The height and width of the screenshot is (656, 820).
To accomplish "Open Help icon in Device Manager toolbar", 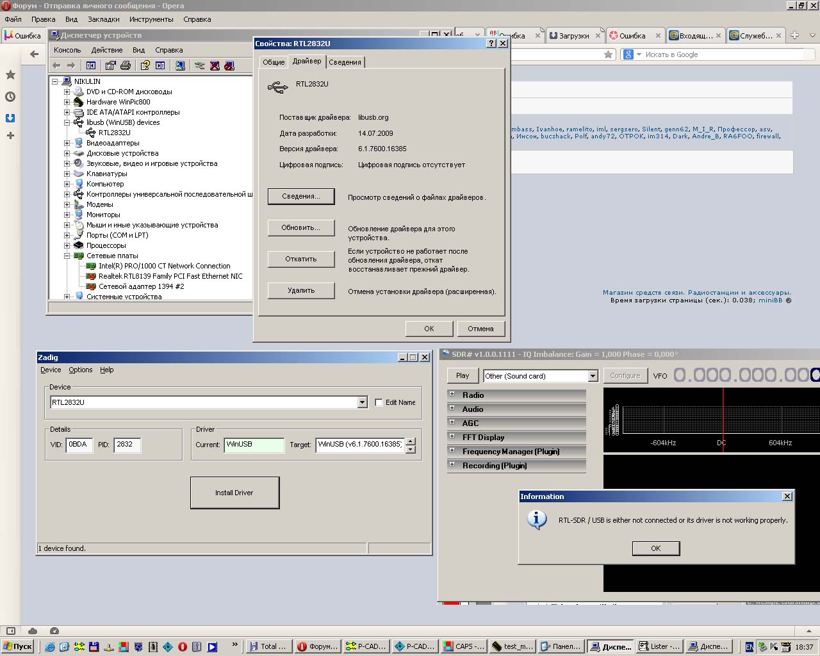I will [145, 65].
